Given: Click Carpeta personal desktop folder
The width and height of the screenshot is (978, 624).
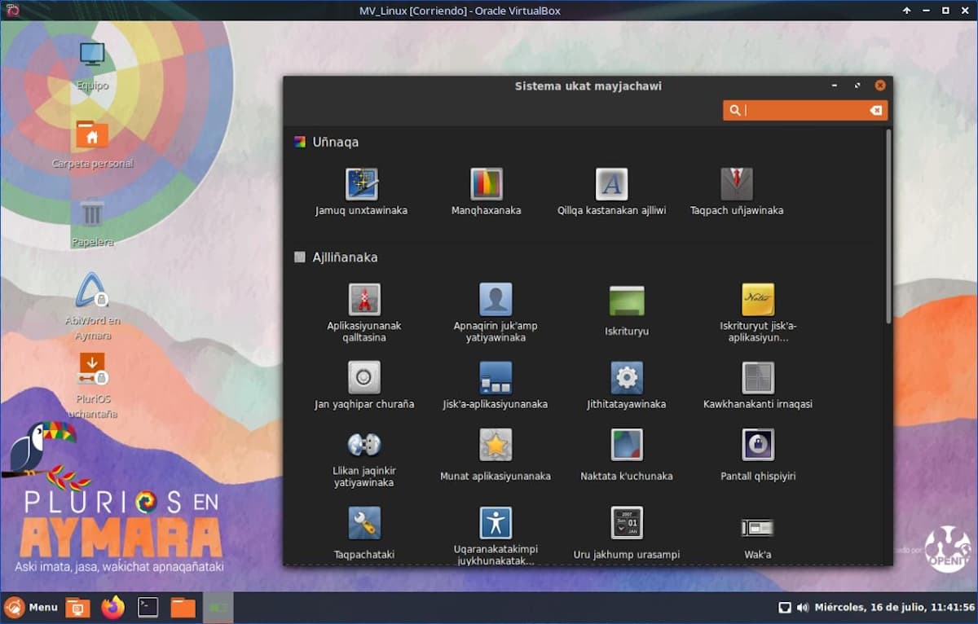Looking at the screenshot, I should [92, 134].
